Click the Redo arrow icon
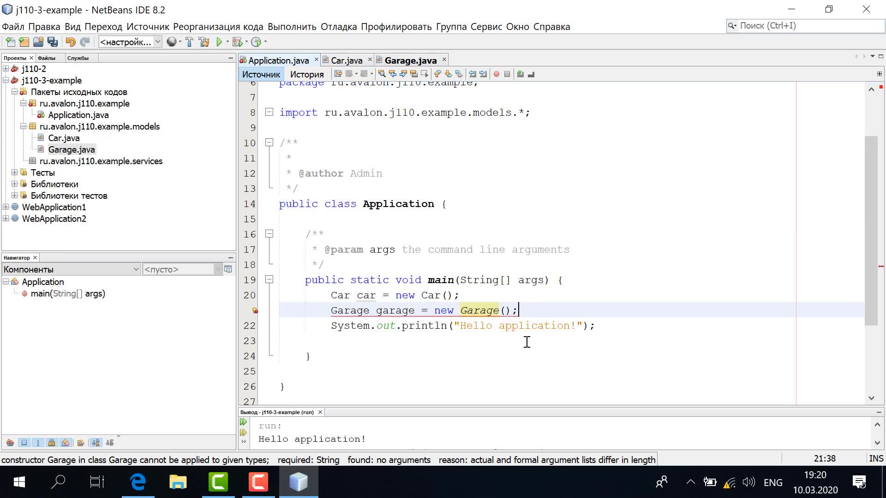Image resolution: width=886 pixels, height=498 pixels. click(x=84, y=42)
